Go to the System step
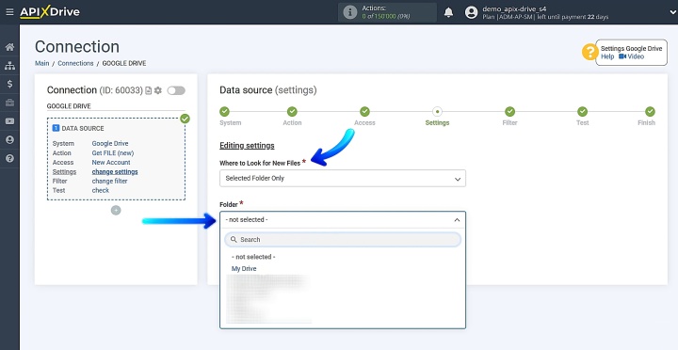The image size is (678, 350). pos(224,111)
